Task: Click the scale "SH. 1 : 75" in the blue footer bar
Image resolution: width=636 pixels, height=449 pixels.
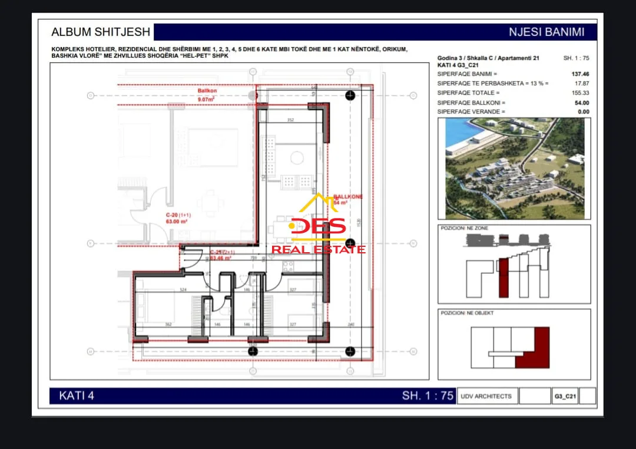Action: click(x=428, y=395)
